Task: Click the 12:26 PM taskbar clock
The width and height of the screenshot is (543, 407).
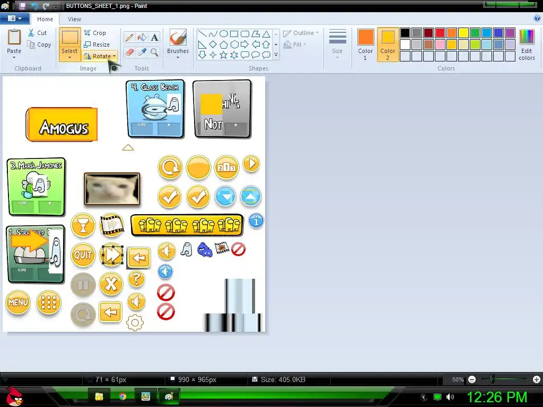Action: pyautogui.click(x=497, y=397)
